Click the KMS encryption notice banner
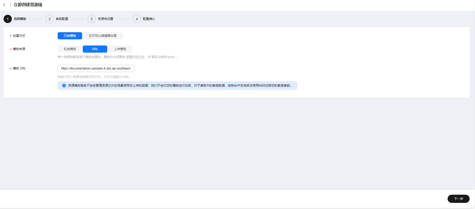This screenshot has width=475, height=209. [177, 86]
